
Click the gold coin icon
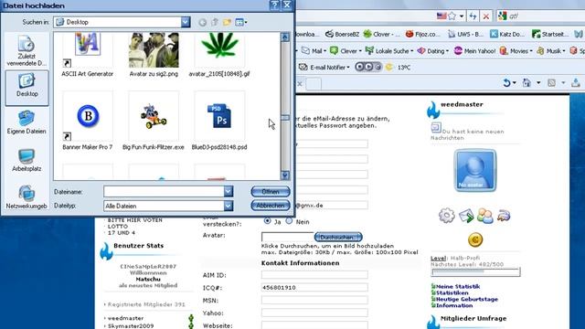(x=475, y=239)
